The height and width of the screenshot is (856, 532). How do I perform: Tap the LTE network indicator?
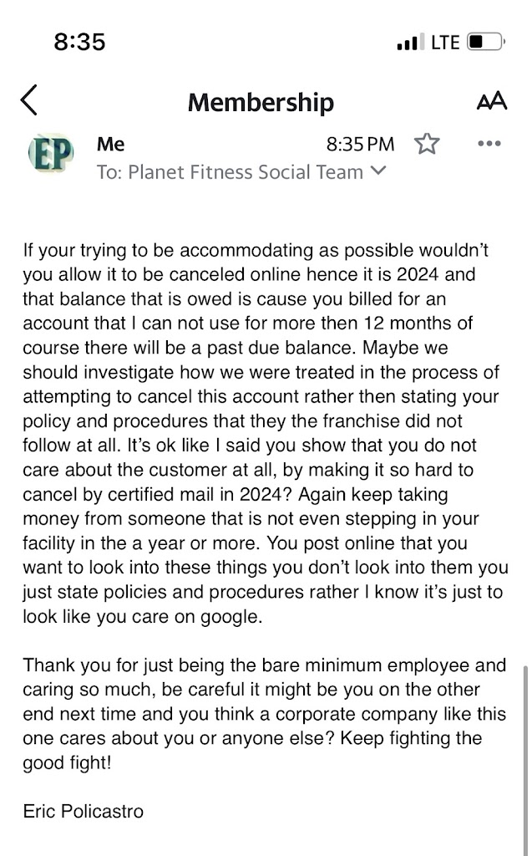[x=445, y=41]
